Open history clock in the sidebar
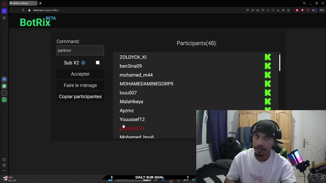Screen dimensions: 326x183 tap(4, 165)
